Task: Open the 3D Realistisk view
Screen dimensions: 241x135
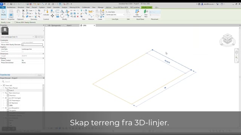Action: [14, 103]
